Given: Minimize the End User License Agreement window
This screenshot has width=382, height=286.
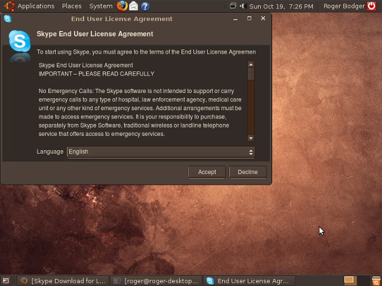Looking at the screenshot, I should (x=235, y=19).
